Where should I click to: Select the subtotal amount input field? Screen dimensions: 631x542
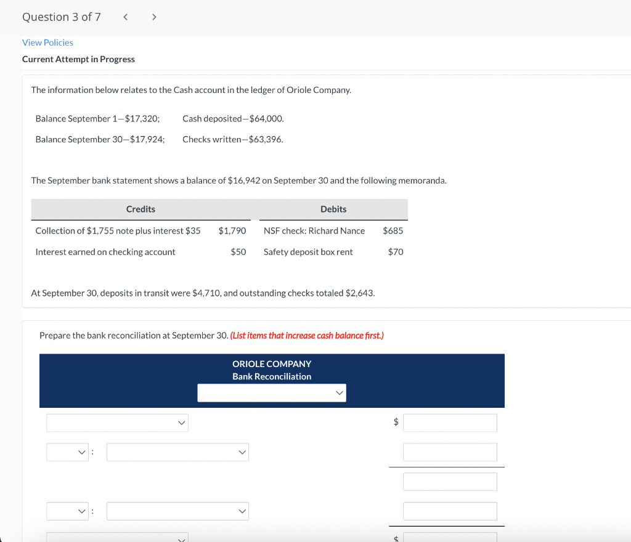tap(450, 481)
